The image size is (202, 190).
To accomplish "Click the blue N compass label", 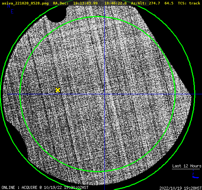I will pyautogui.click(x=9, y=6).
